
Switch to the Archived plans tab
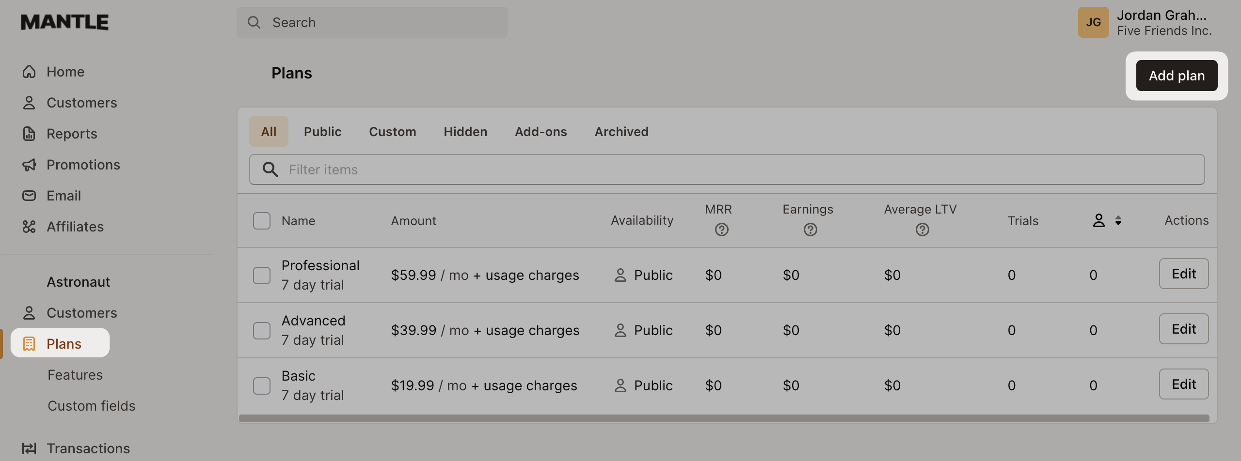621,131
